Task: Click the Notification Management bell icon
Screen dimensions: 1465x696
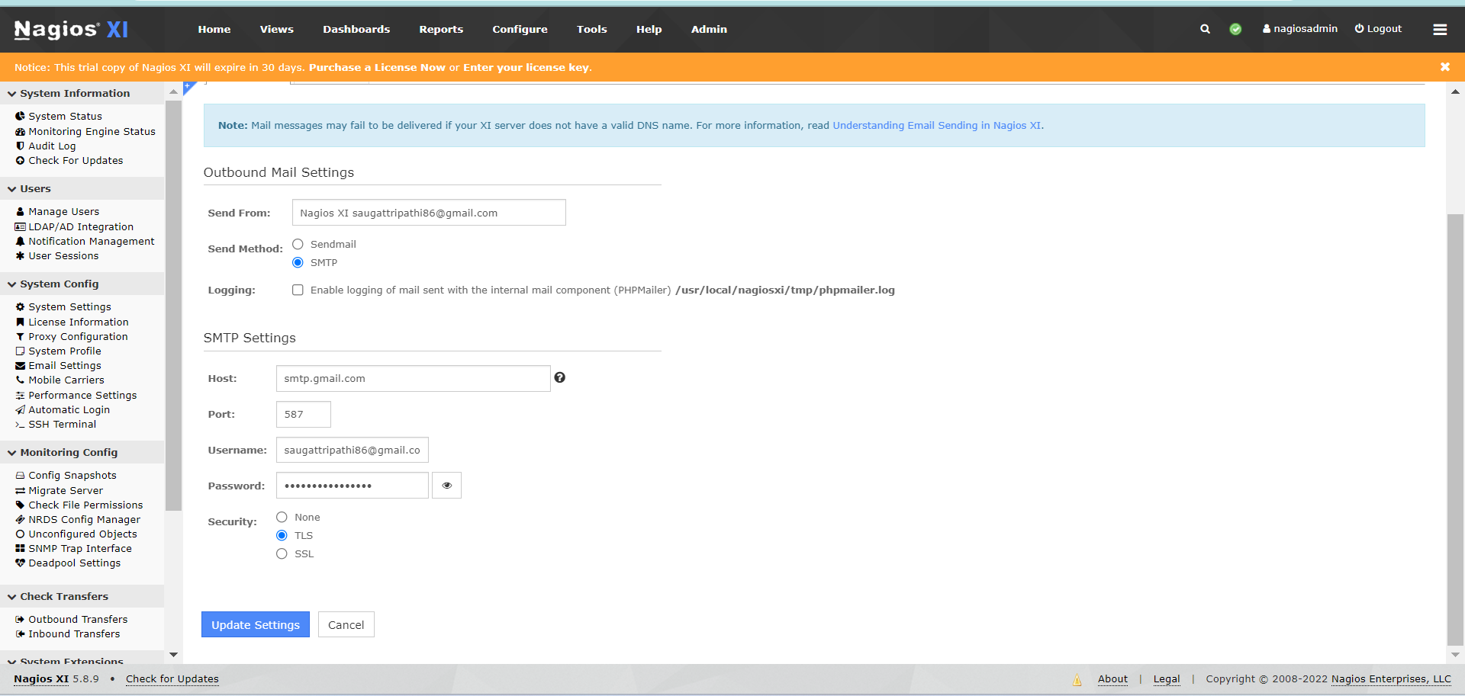Action: pyautogui.click(x=20, y=241)
